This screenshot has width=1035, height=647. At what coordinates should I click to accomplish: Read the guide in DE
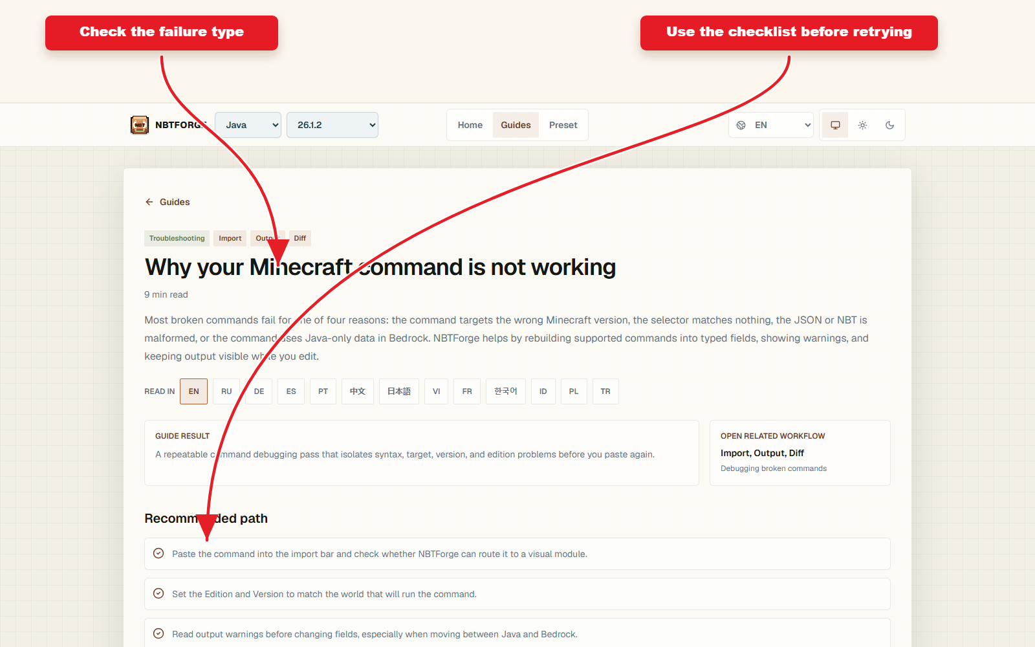(259, 391)
